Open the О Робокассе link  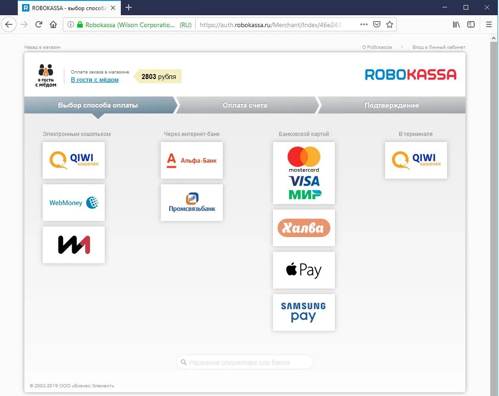[x=377, y=47]
